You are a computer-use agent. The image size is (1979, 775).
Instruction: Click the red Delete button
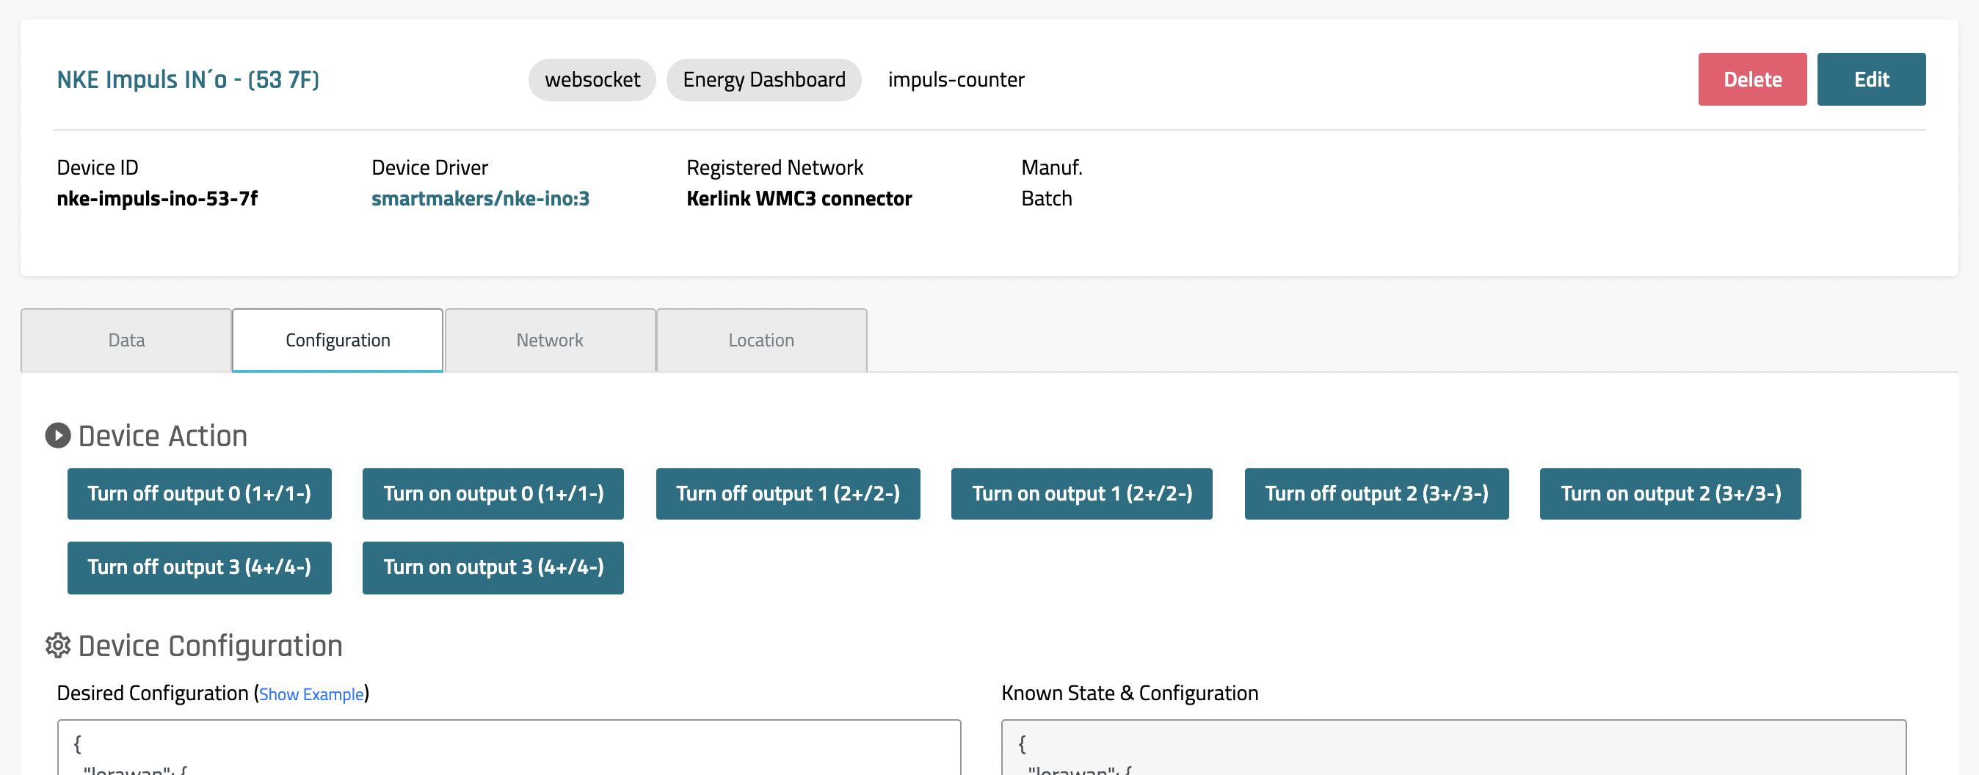(x=1751, y=79)
